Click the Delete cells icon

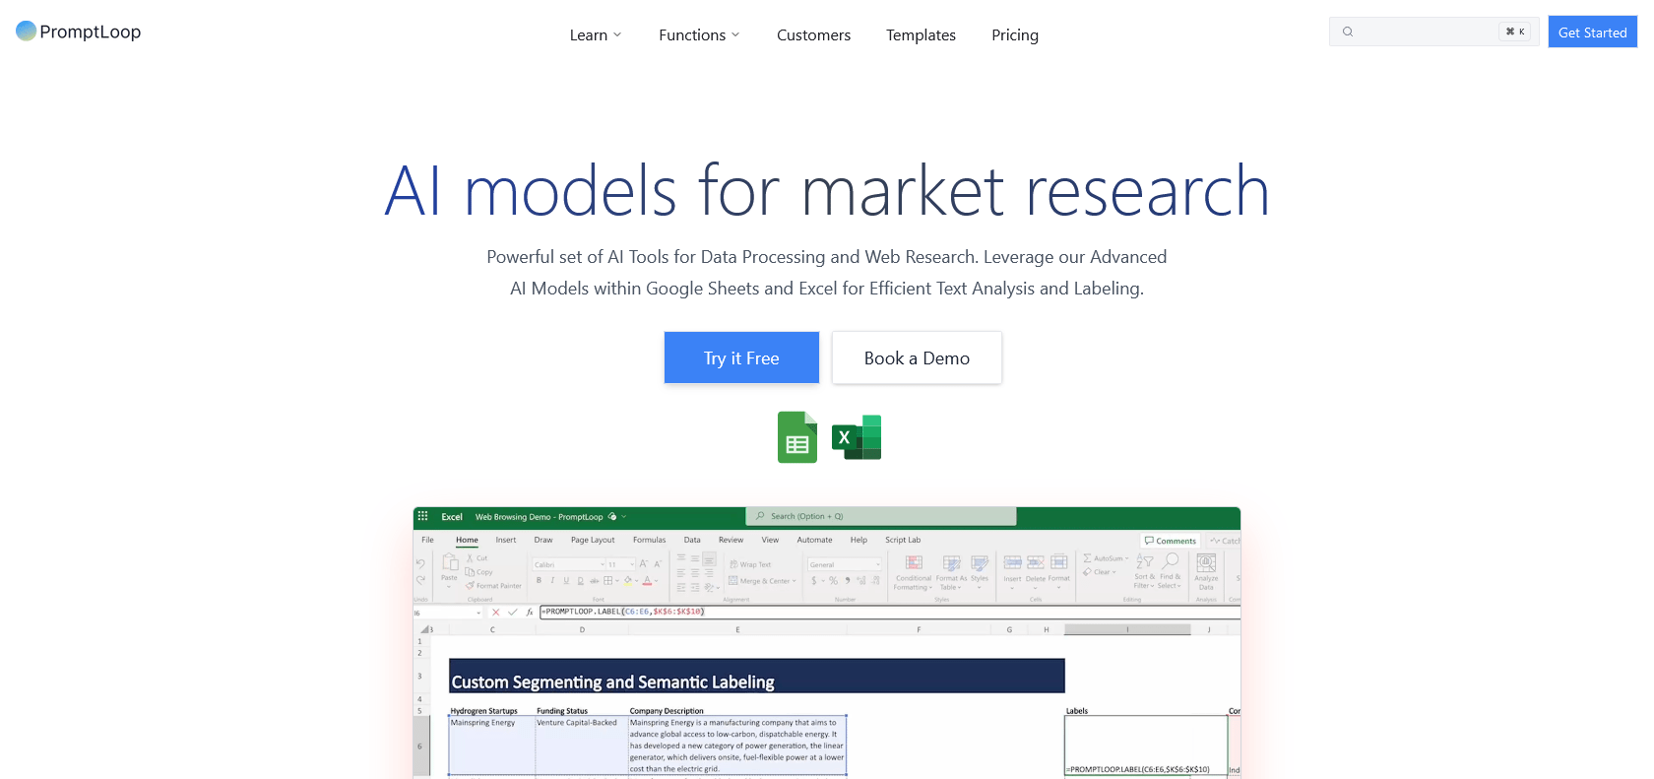pos(1036,562)
